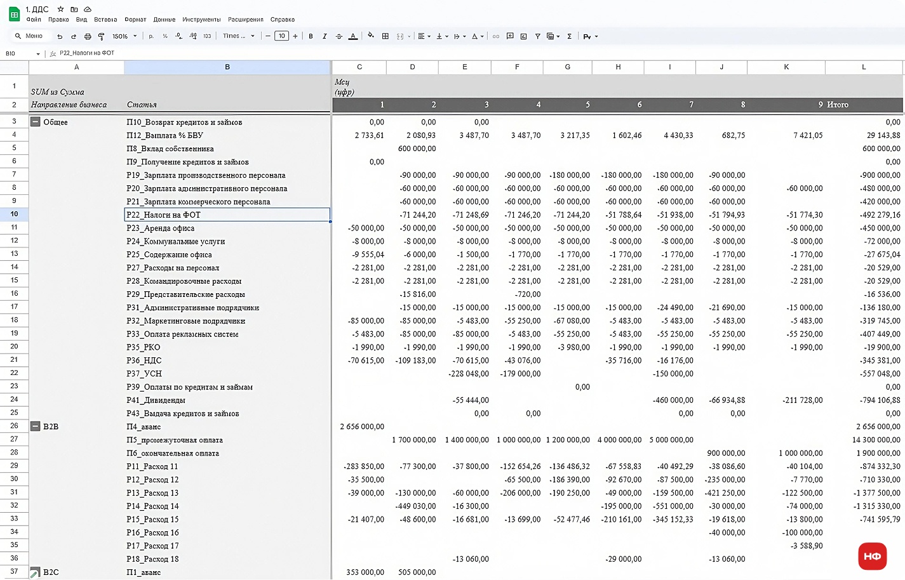
Task: Open the text color picker
Action: [353, 36]
